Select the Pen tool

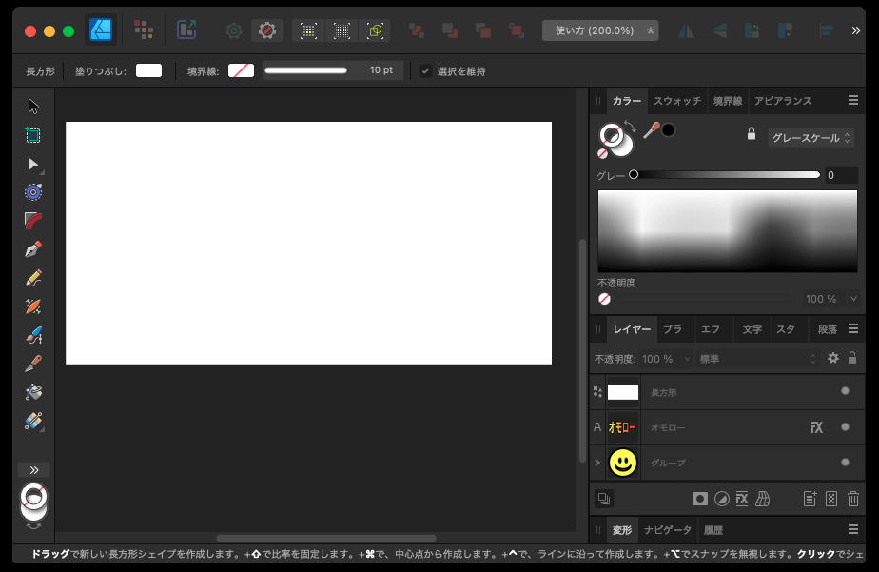pos(32,248)
